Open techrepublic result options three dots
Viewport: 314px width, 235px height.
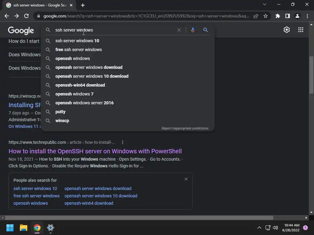[123, 142]
